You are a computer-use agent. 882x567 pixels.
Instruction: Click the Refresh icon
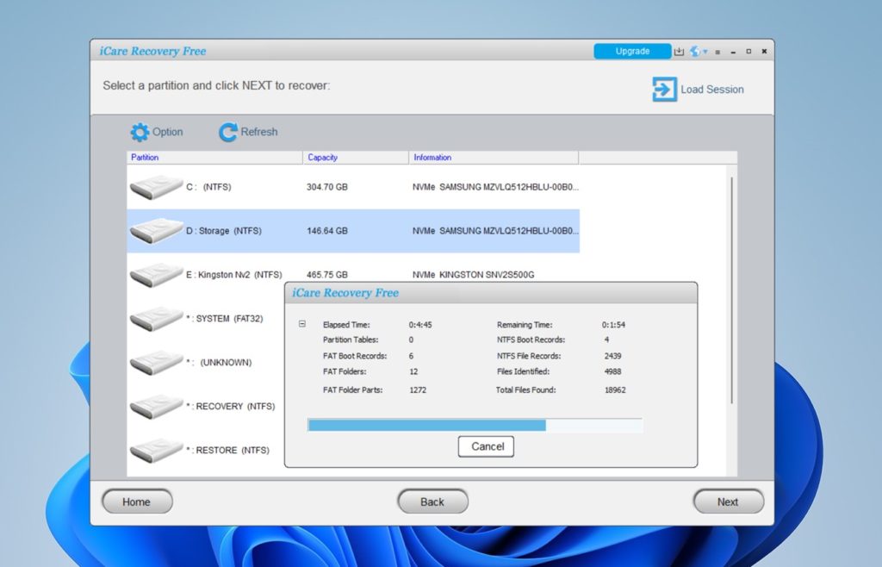pyautogui.click(x=228, y=132)
